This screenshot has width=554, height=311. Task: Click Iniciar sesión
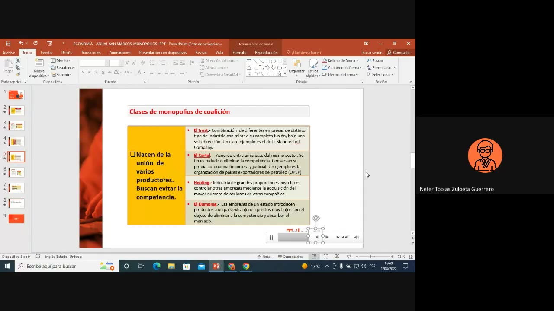(372, 53)
